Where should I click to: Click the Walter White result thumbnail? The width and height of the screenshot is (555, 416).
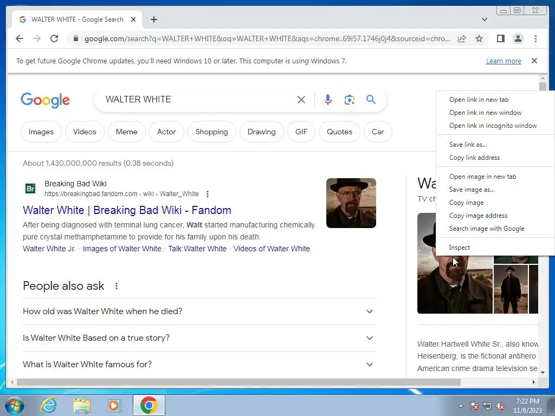click(x=351, y=203)
